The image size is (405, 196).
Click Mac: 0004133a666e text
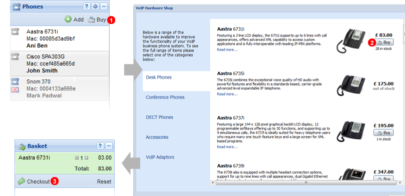click(51, 88)
